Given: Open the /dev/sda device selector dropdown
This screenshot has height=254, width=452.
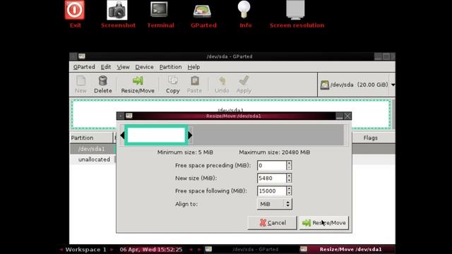Looking at the screenshot, I should click(x=357, y=85).
